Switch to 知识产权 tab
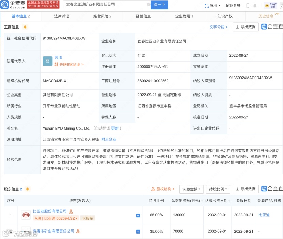283x239 pixels. [225, 16]
